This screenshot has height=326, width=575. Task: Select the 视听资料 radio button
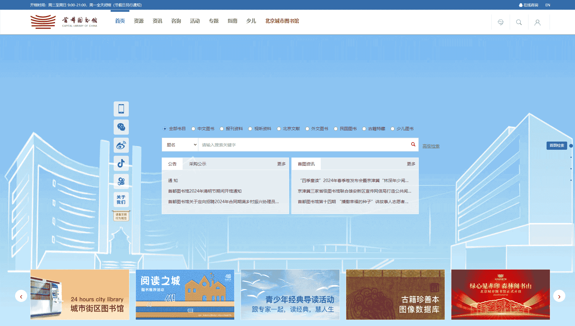(250, 129)
